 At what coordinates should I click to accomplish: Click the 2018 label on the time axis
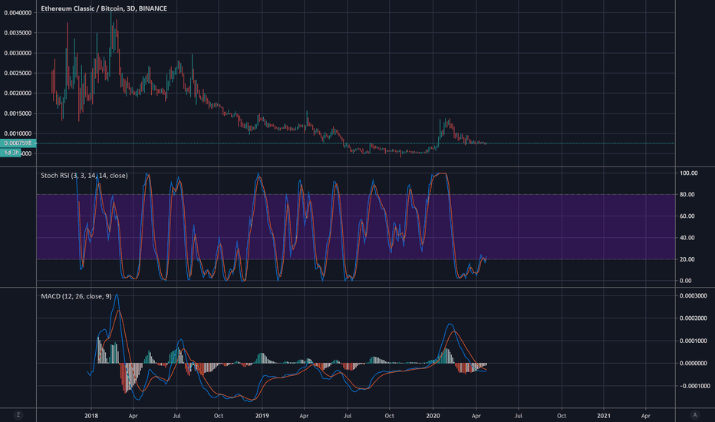click(x=91, y=416)
